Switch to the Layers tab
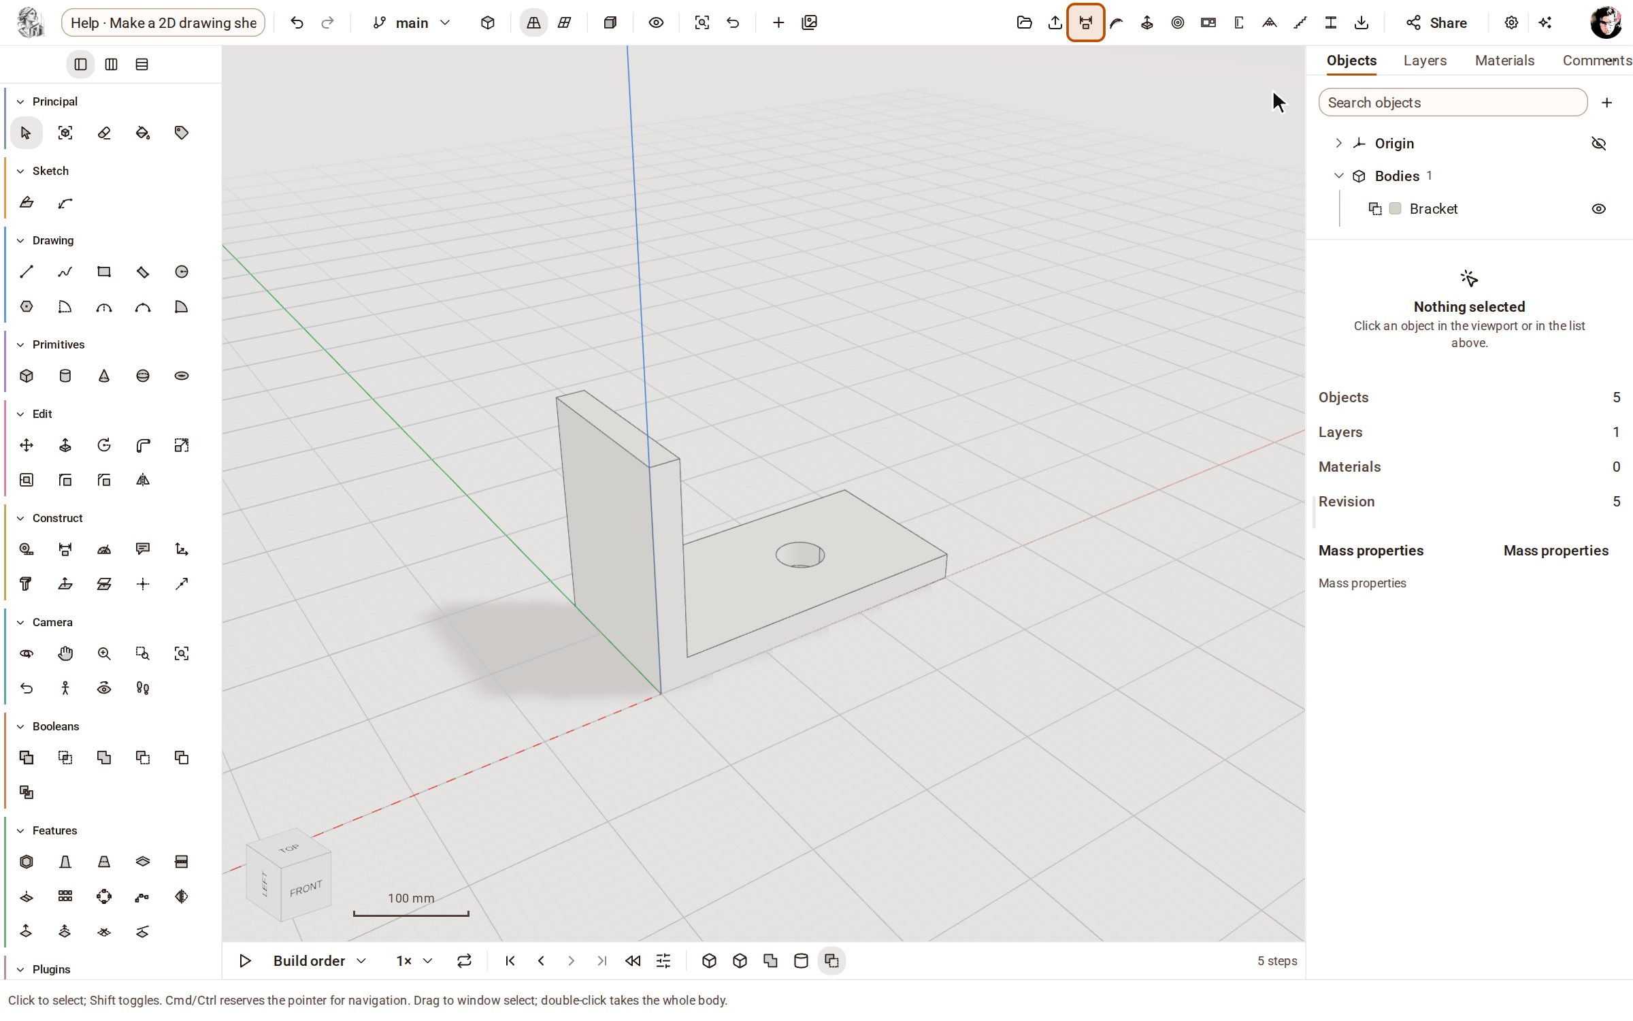The width and height of the screenshot is (1633, 1021). tap(1425, 61)
